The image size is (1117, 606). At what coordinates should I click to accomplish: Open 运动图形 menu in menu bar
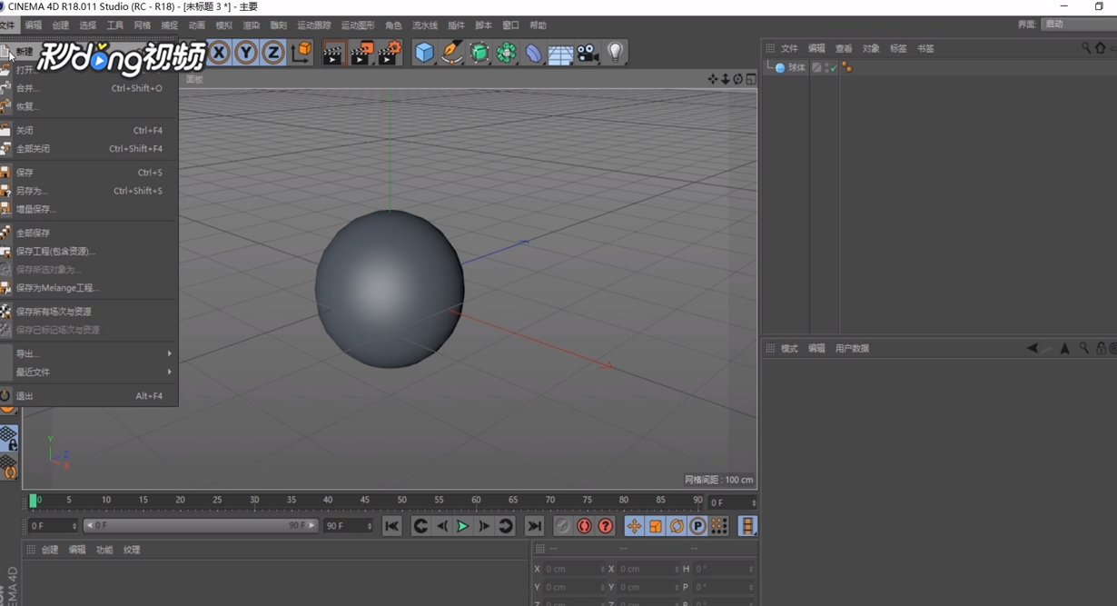pyautogui.click(x=358, y=25)
